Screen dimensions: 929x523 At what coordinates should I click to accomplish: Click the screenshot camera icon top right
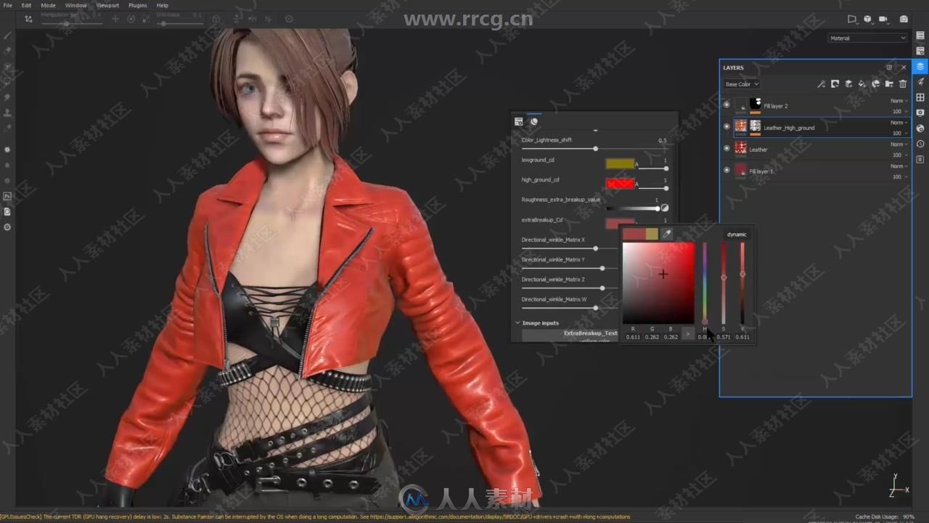904,19
